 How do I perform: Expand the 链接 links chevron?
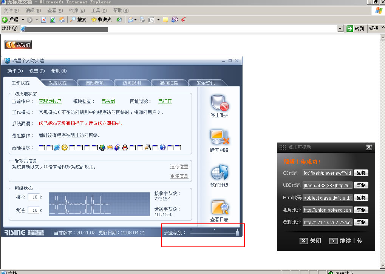click(383, 28)
